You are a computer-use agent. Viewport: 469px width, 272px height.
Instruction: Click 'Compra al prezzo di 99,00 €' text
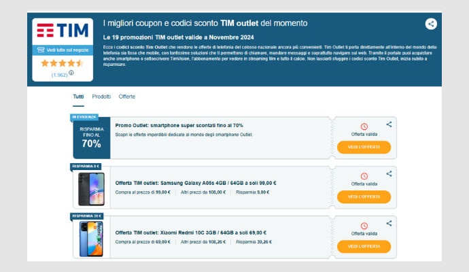(x=143, y=192)
